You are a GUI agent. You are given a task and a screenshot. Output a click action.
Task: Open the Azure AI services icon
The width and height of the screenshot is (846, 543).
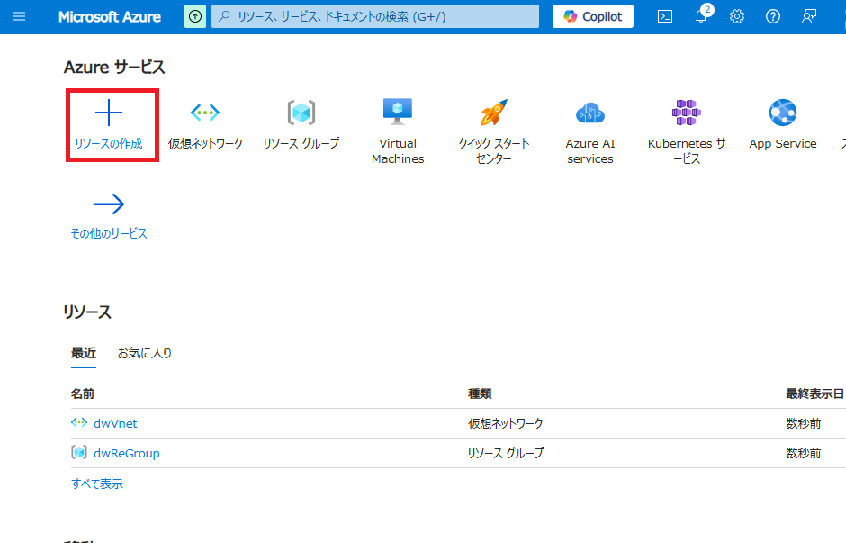(590, 113)
